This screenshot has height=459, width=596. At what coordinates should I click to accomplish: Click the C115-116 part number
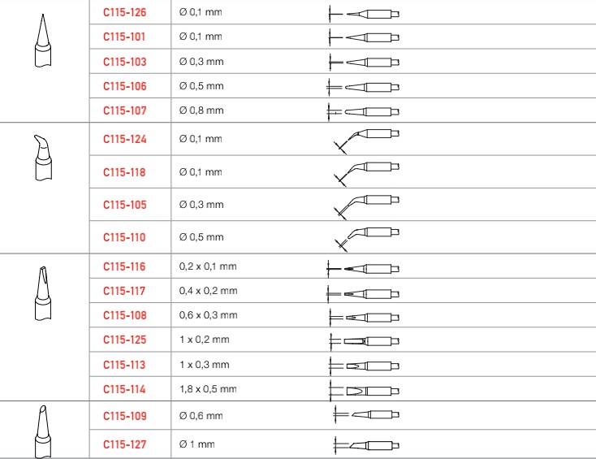pos(124,266)
